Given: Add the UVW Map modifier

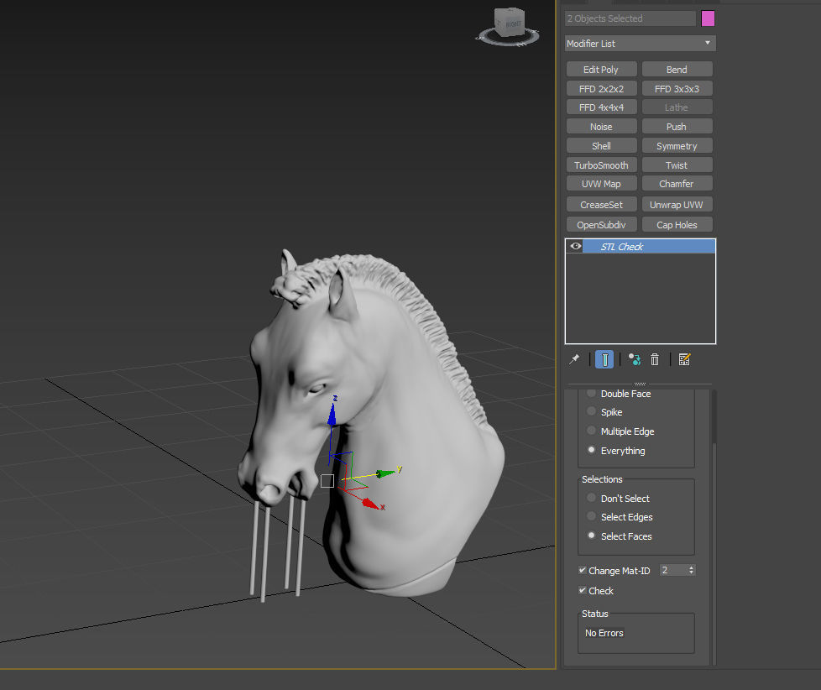Looking at the screenshot, I should tap(602, 183).
